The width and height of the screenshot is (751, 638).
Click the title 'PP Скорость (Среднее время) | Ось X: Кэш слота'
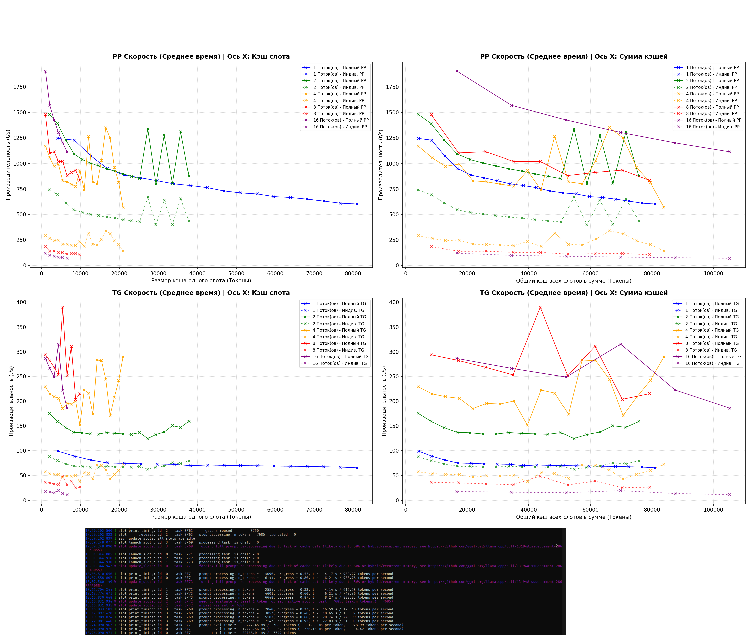pos(201,56)
